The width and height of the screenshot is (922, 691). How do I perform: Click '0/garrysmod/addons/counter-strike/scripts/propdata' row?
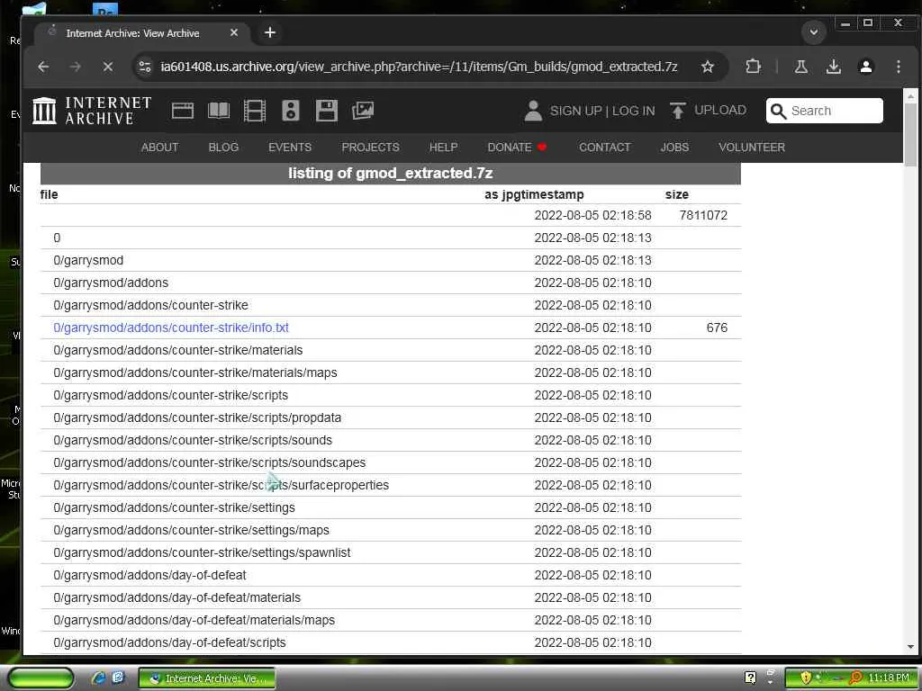[x=391, y=417]
